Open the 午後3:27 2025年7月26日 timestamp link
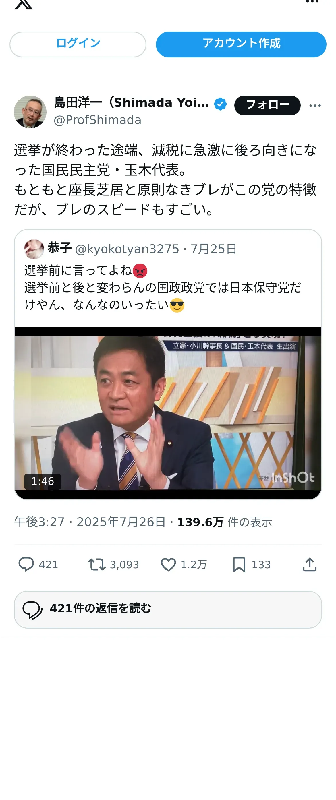Image resolution: width=336 pixels, height=800 pixels. [90, 522]
